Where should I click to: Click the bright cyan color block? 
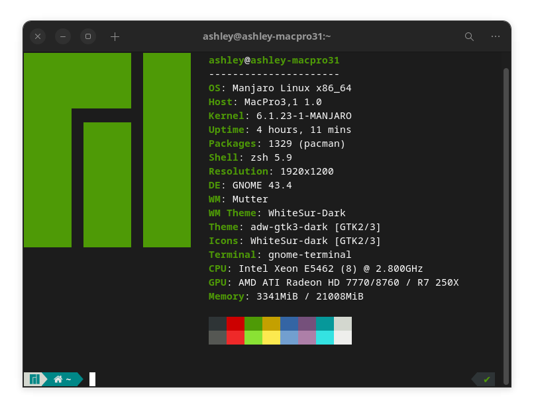(x=325, y=337)
